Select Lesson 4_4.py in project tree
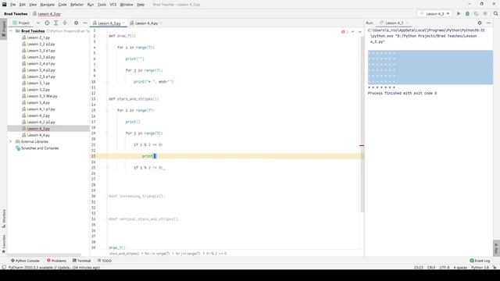 pos(38,135)
